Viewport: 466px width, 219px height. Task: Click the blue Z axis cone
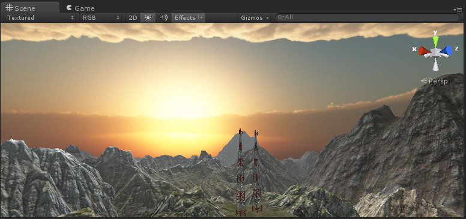click(x=447, y=51)
